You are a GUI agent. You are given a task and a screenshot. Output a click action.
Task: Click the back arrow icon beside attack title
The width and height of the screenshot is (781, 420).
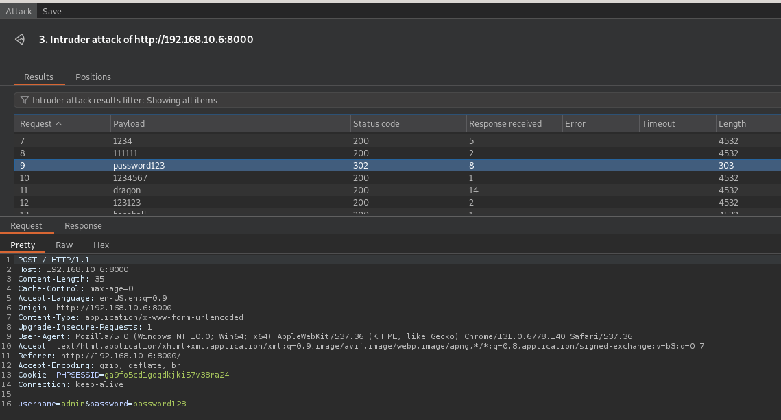tap(20, 39)
